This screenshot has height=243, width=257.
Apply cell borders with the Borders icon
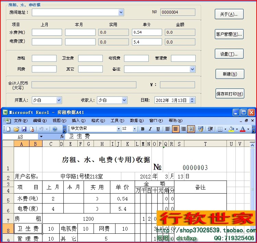pyautogui.click(x=220, y=129)
